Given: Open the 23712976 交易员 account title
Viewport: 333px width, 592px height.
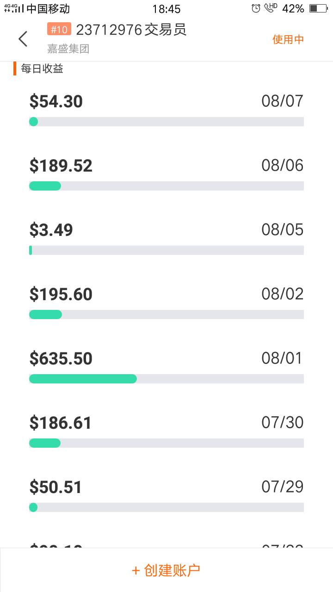Looking at the screenshot, I should pyautogui.click(x=131, y=30).
